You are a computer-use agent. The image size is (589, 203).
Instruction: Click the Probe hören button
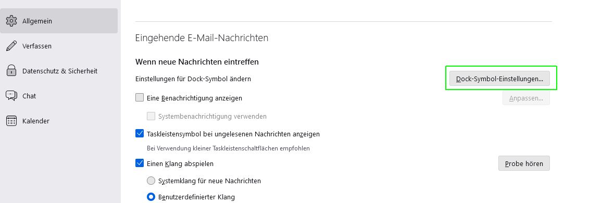(x=524, y=163)
